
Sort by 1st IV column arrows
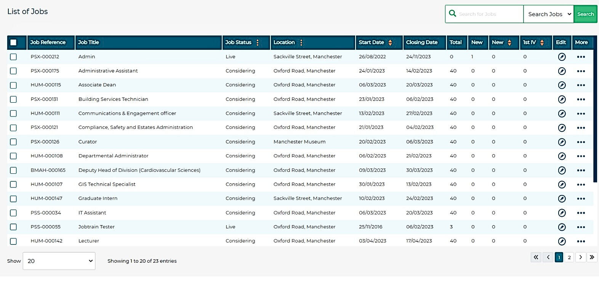(542, 43)
